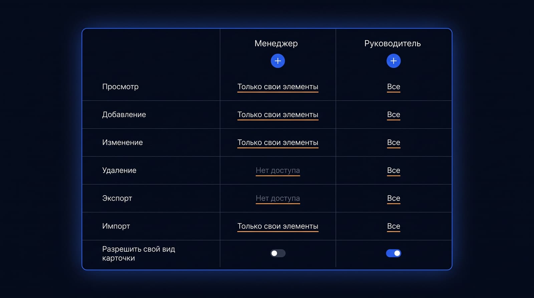Image resolution: width=534 pixels, height=298 pixels.
Task: Click the Удаление row label
Action: click(119, 171)
